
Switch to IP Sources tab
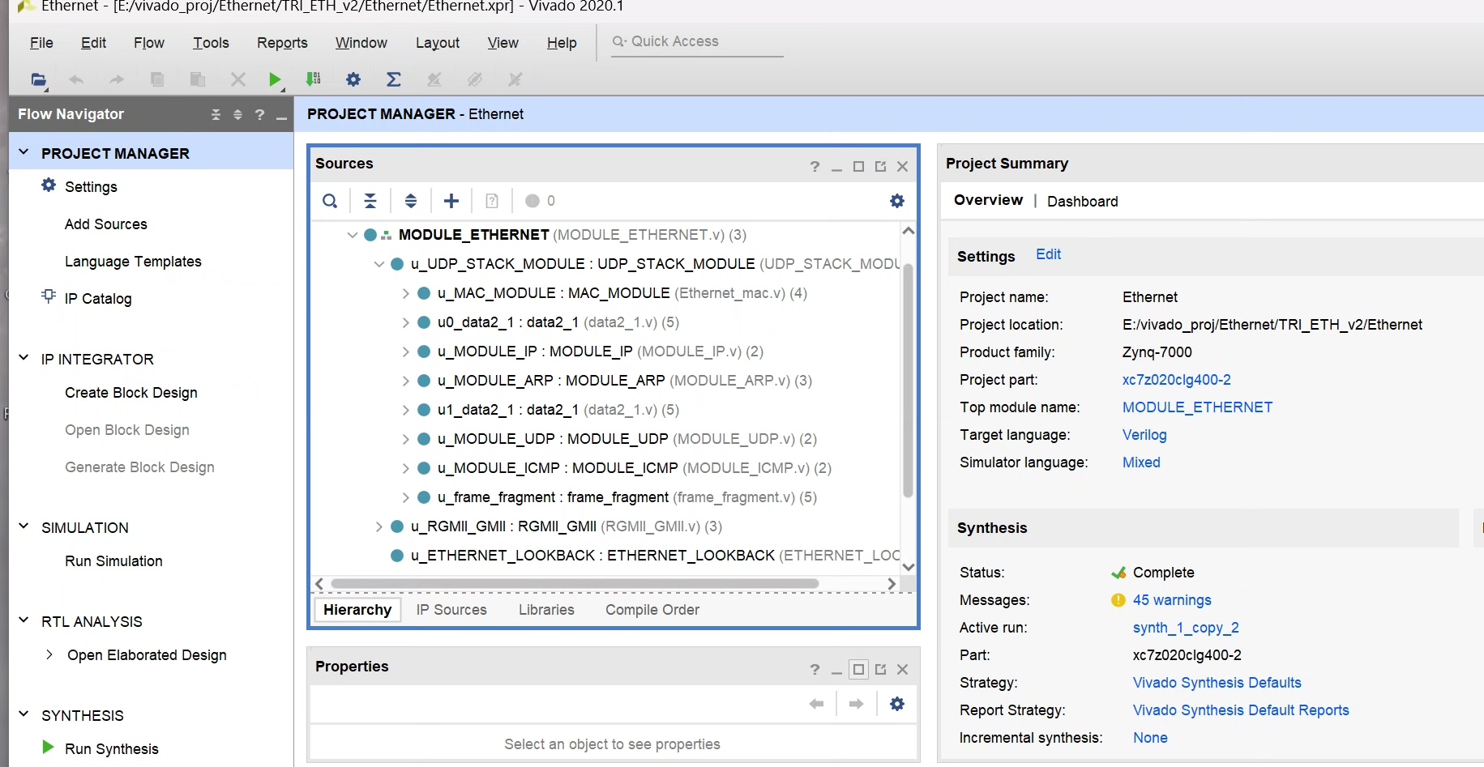point(451,610)
